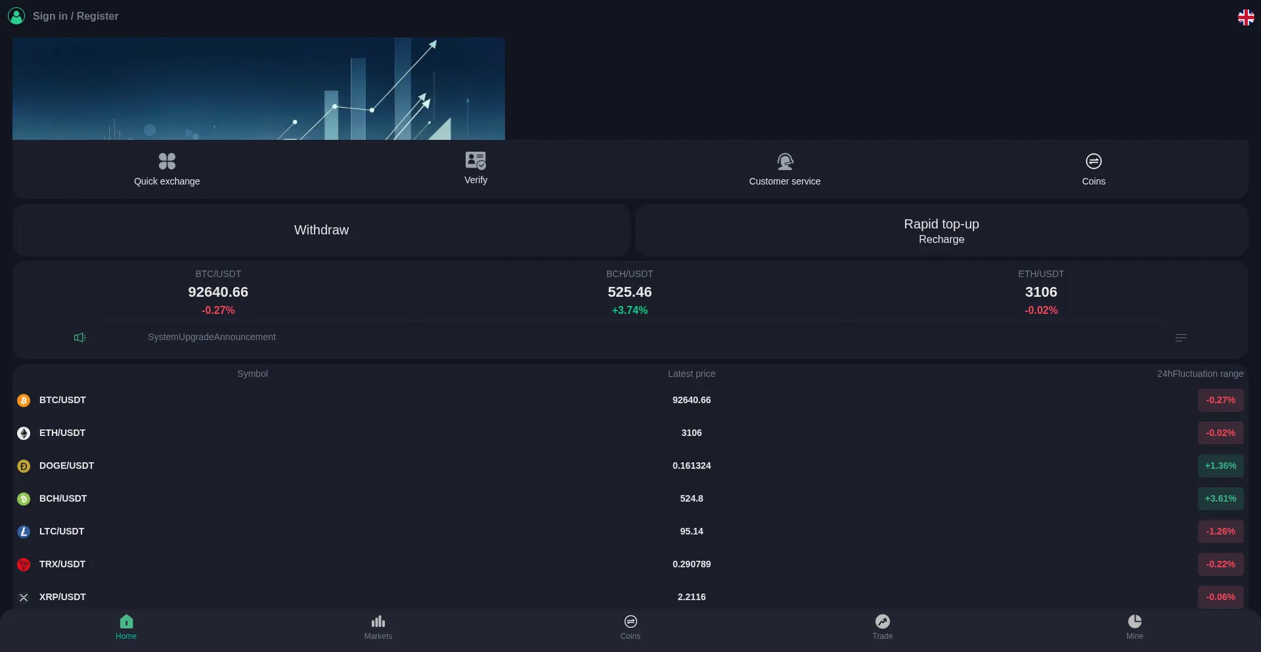Click Sign in / Register link
Image resolution: width=1261 pixels, height=652 pixels.
(x=76, y=16)
